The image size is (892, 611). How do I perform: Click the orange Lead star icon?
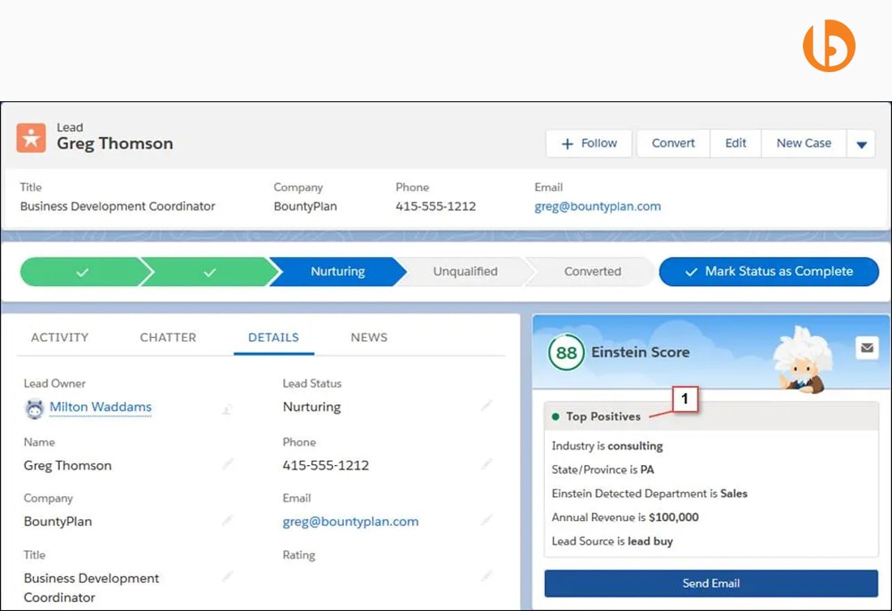click(31, 138)
